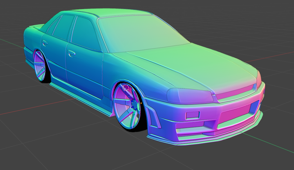Click the square fog light recess on bumper
294x170 pixels.
click(x=193, y=115)
